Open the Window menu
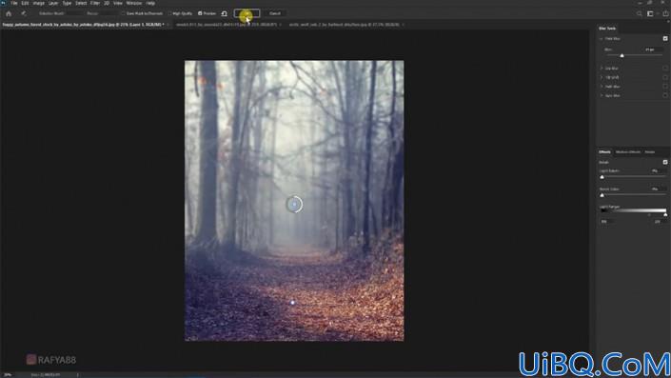Image resolution: width=671 pixels, height=378 pixels. tap(134, 3)
